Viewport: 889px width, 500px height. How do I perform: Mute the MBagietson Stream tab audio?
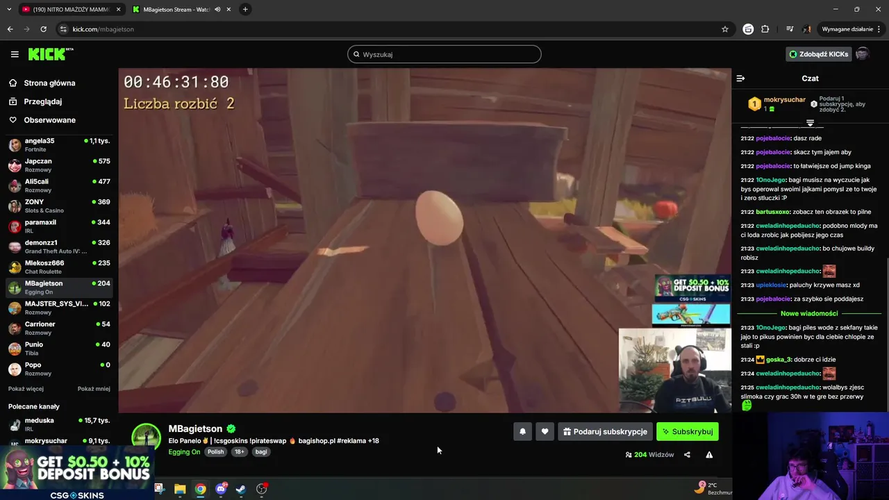(x=217, y=10)
